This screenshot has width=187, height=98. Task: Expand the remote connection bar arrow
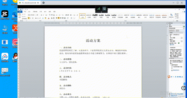[x=101, y=12]
